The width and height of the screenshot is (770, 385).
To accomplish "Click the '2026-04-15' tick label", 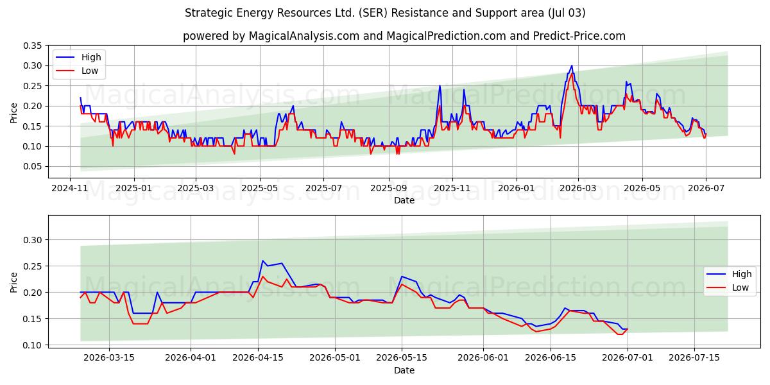I will pyautogui.click(x=258, y=358).
